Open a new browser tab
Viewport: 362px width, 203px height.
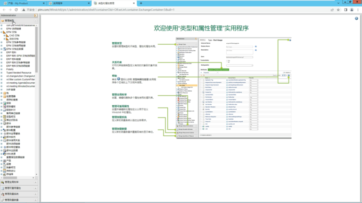click(141, 3)
